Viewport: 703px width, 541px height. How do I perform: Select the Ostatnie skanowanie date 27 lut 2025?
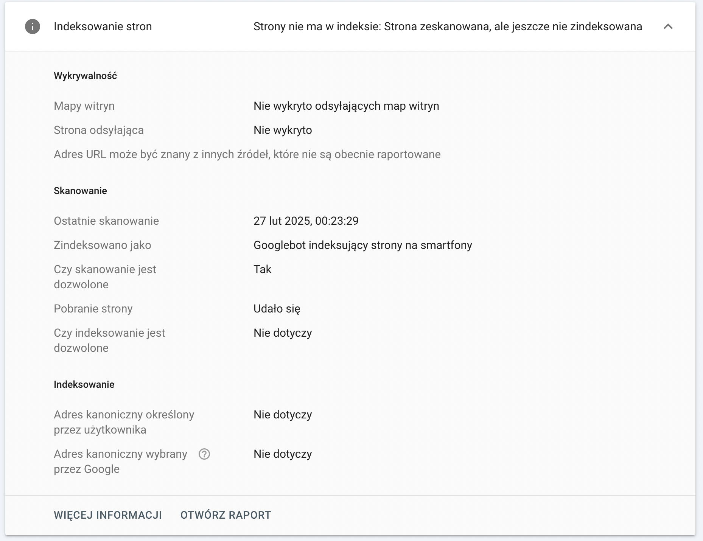point(306,221)
